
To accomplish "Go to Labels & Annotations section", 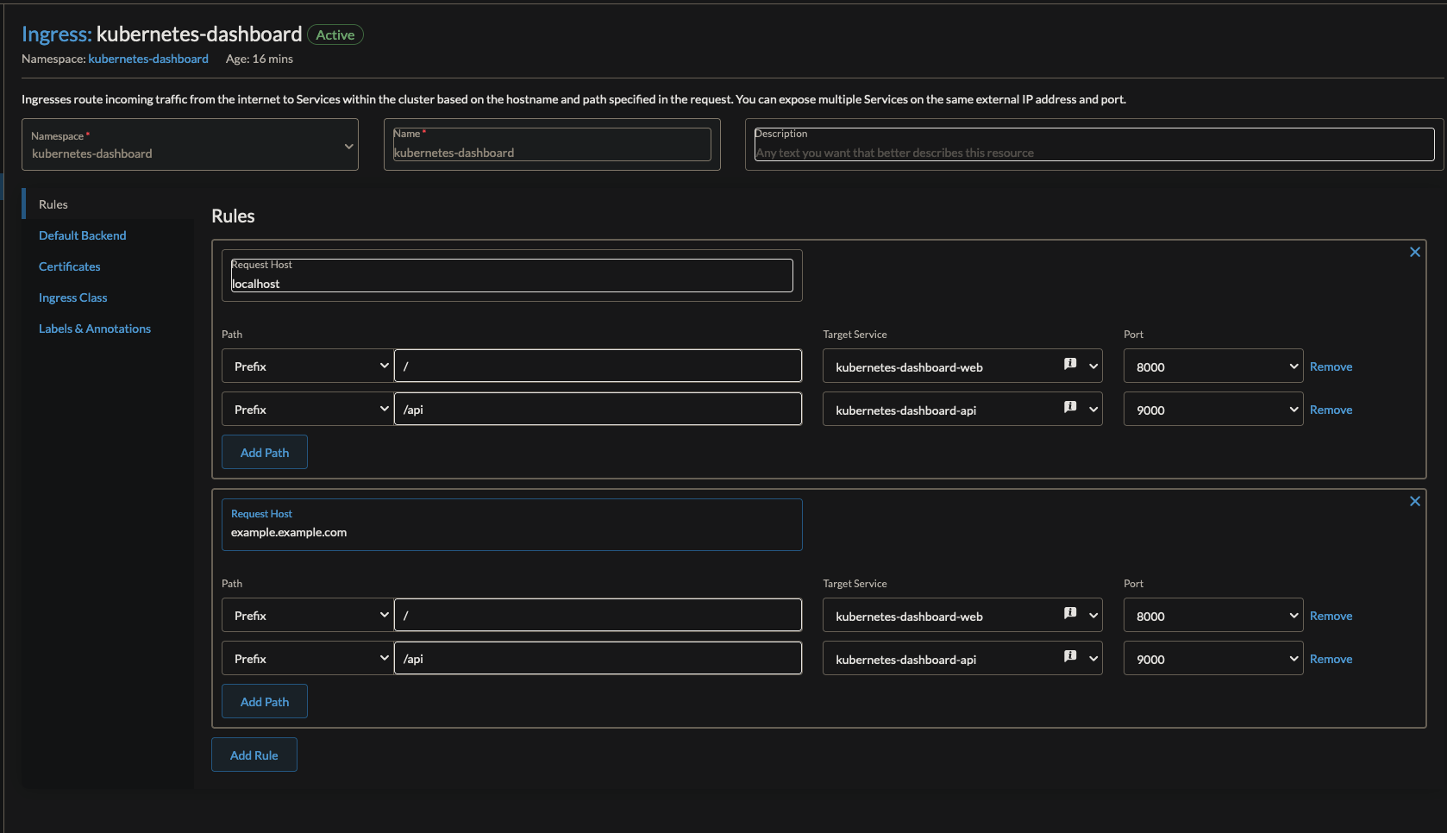I will coord(94,329).
